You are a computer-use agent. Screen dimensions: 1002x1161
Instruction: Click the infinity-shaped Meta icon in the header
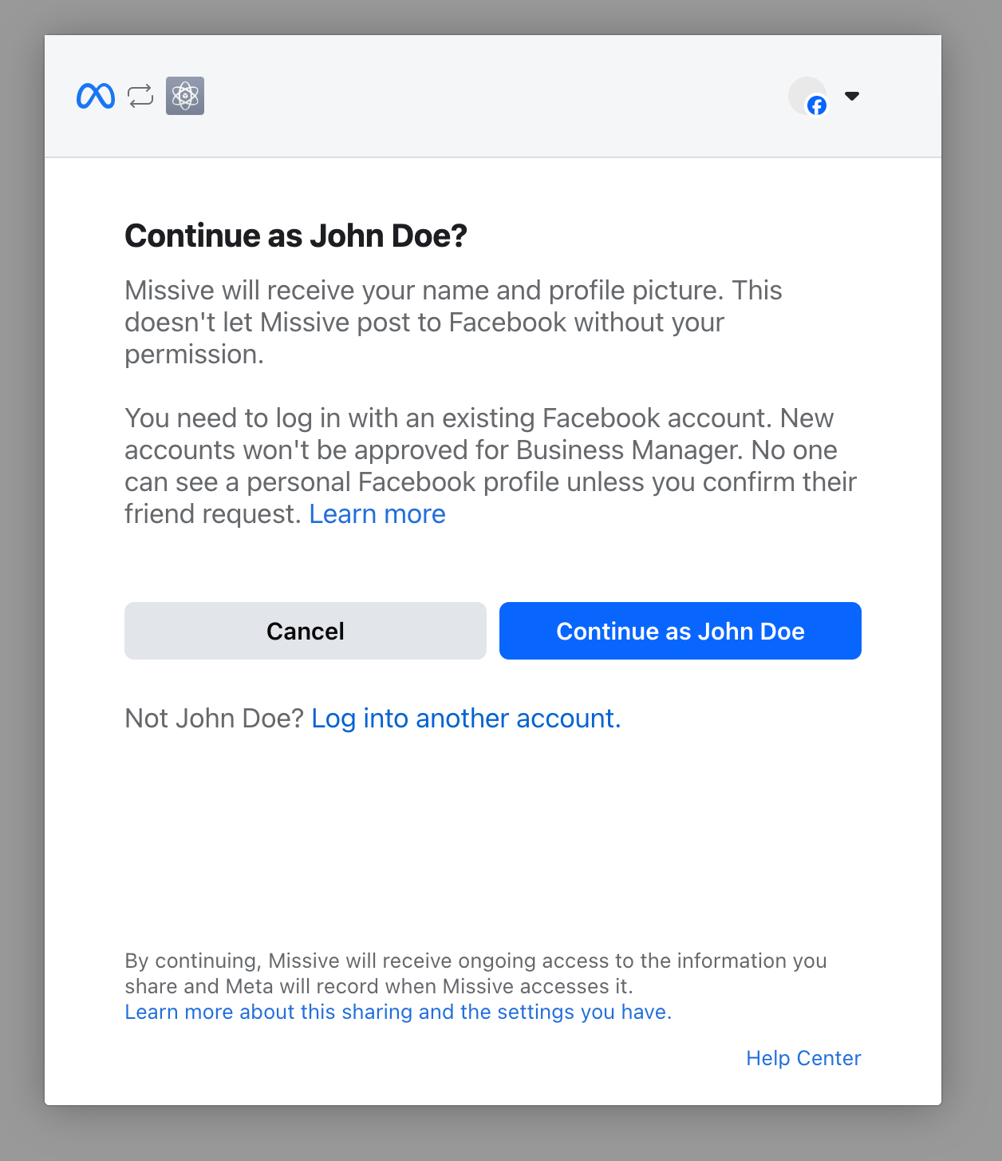pyautogui.click(x=94, y=96)
